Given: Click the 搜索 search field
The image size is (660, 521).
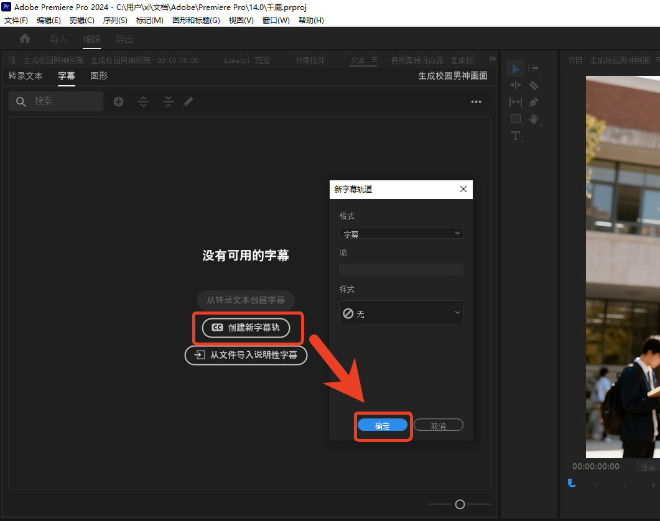Looking at the screenshot, I should (x=56, y=101).
